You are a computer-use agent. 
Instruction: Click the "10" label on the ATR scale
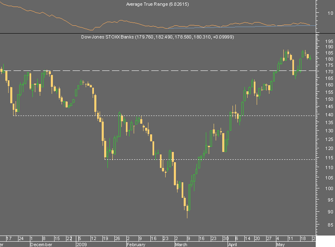coord(330,13)
